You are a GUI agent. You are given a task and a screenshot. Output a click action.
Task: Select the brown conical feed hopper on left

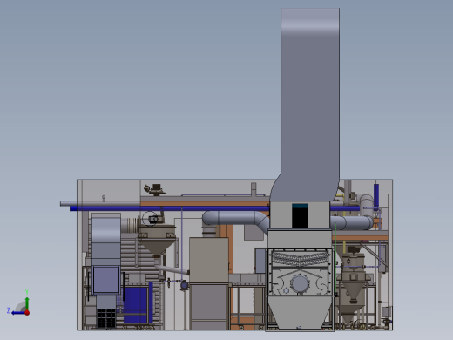(157, 241)
